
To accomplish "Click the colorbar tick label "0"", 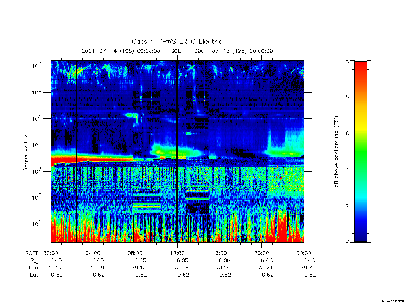I will [347, 241].
